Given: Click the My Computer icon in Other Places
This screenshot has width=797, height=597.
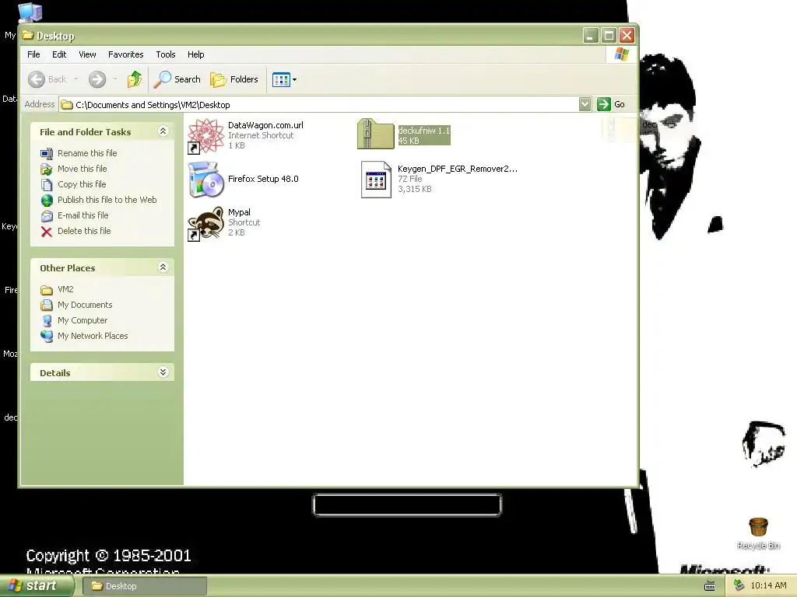Looking at the screenshot, I should pos(47,321).
